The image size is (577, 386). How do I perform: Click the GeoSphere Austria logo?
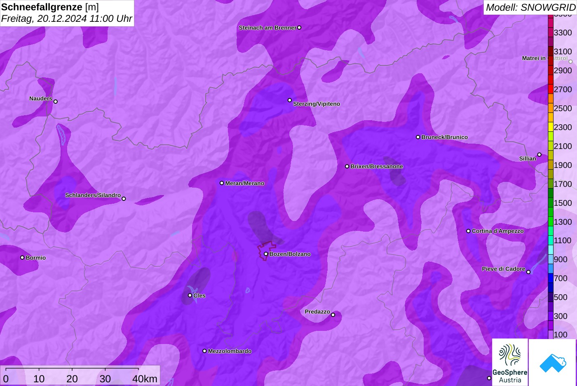510,363
